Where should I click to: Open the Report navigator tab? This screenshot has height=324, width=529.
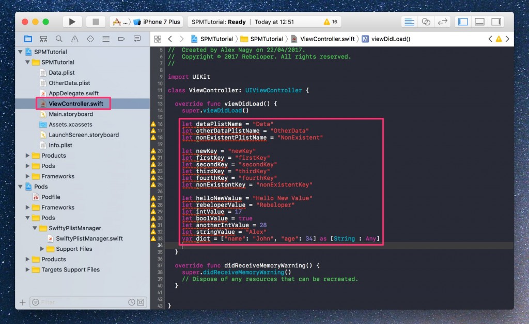137,39
